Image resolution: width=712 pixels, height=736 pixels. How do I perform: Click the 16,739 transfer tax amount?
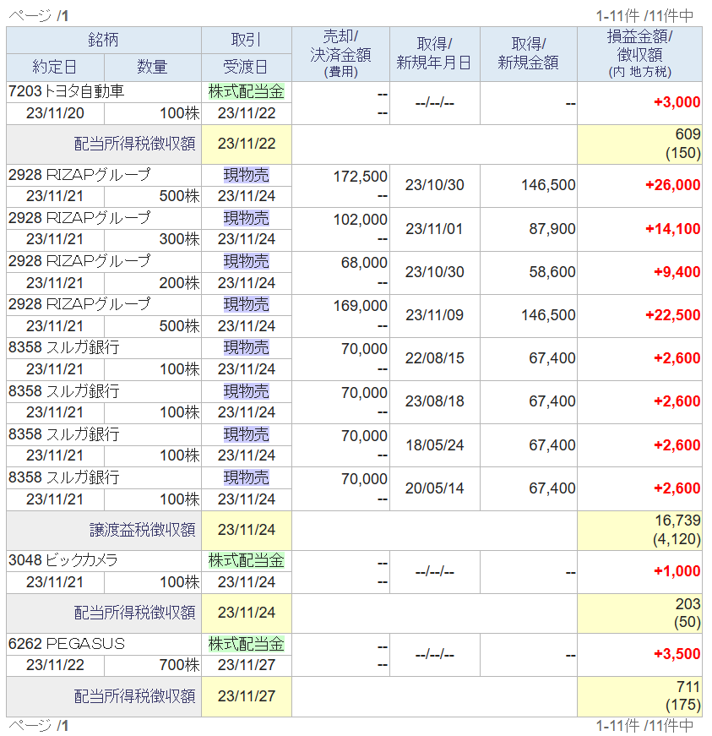677,521
